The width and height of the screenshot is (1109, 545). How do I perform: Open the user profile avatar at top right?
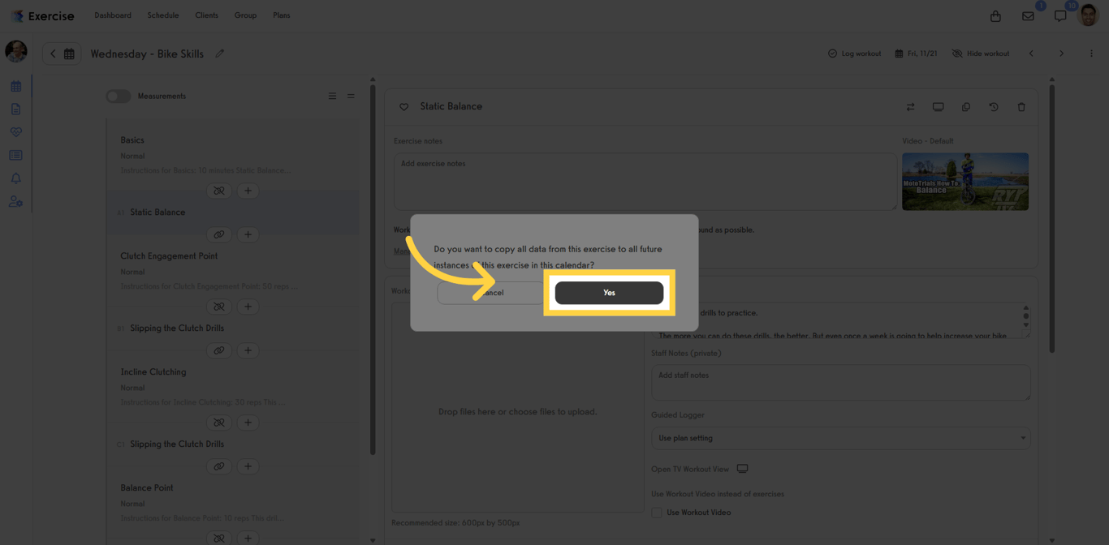1089,15
